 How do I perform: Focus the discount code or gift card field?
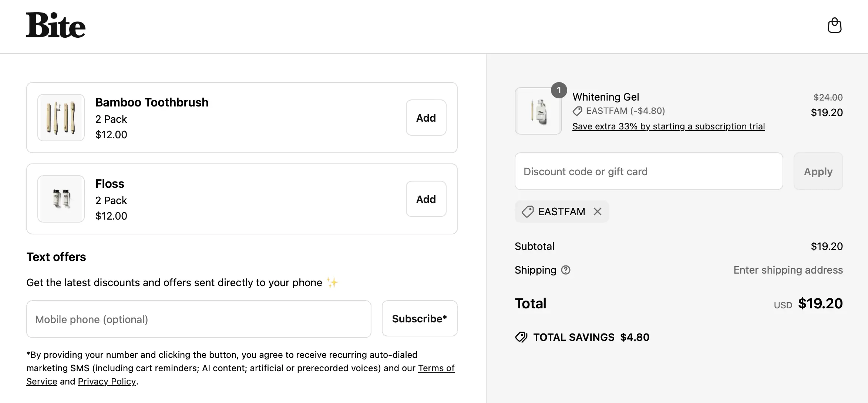(x=649, y=172)
